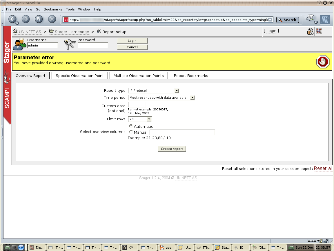Viewport: 334px width, 251px height.
Task: Open the View menu
Action: click(28, 9)
